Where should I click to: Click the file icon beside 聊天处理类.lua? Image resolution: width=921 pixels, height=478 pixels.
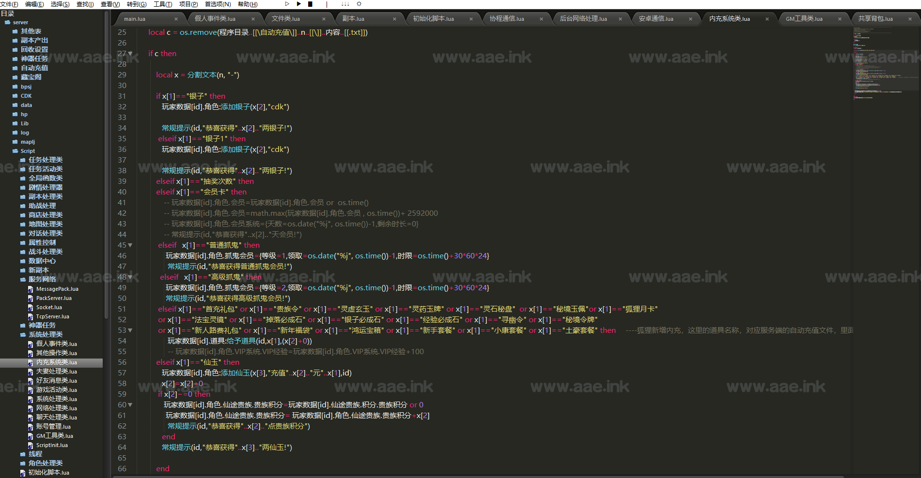click(x=31, y=418)
